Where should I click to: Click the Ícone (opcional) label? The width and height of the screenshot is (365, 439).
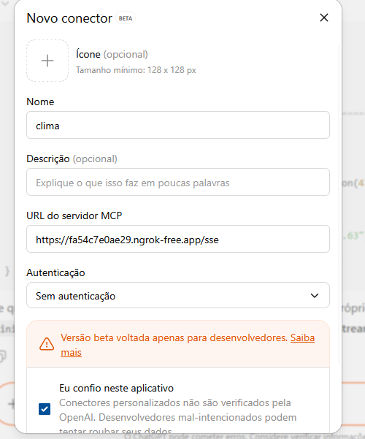click(112, 54)
